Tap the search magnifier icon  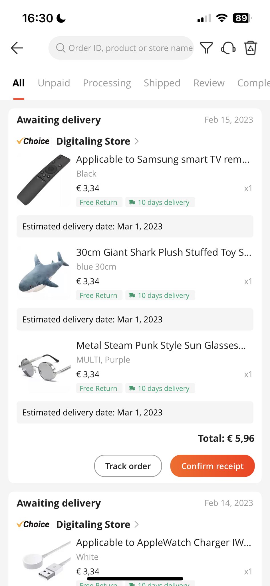(x=61, y=48)
